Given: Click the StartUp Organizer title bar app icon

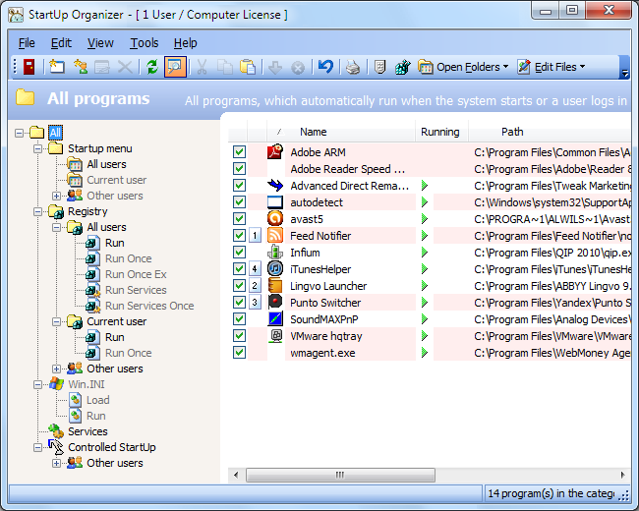Looking at the screenshot, I should coord(16,15).
